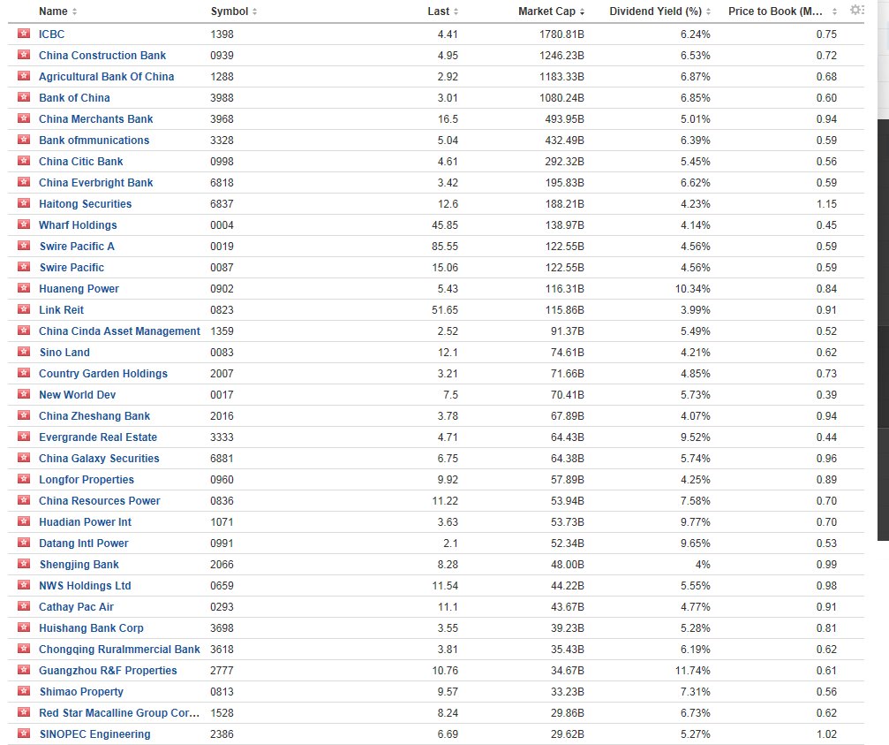Image resolution: width=889 pixels, height=745 pixels.
Task: Select dividend yield 9.77%
Action: 695,521
